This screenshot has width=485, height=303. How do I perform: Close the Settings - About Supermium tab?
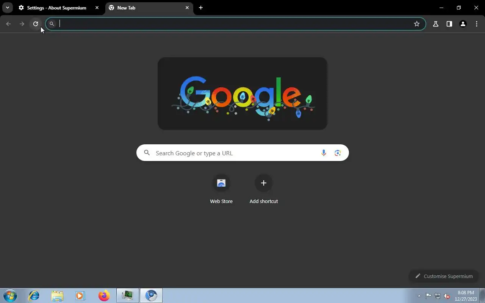click(x=97, y=8)
